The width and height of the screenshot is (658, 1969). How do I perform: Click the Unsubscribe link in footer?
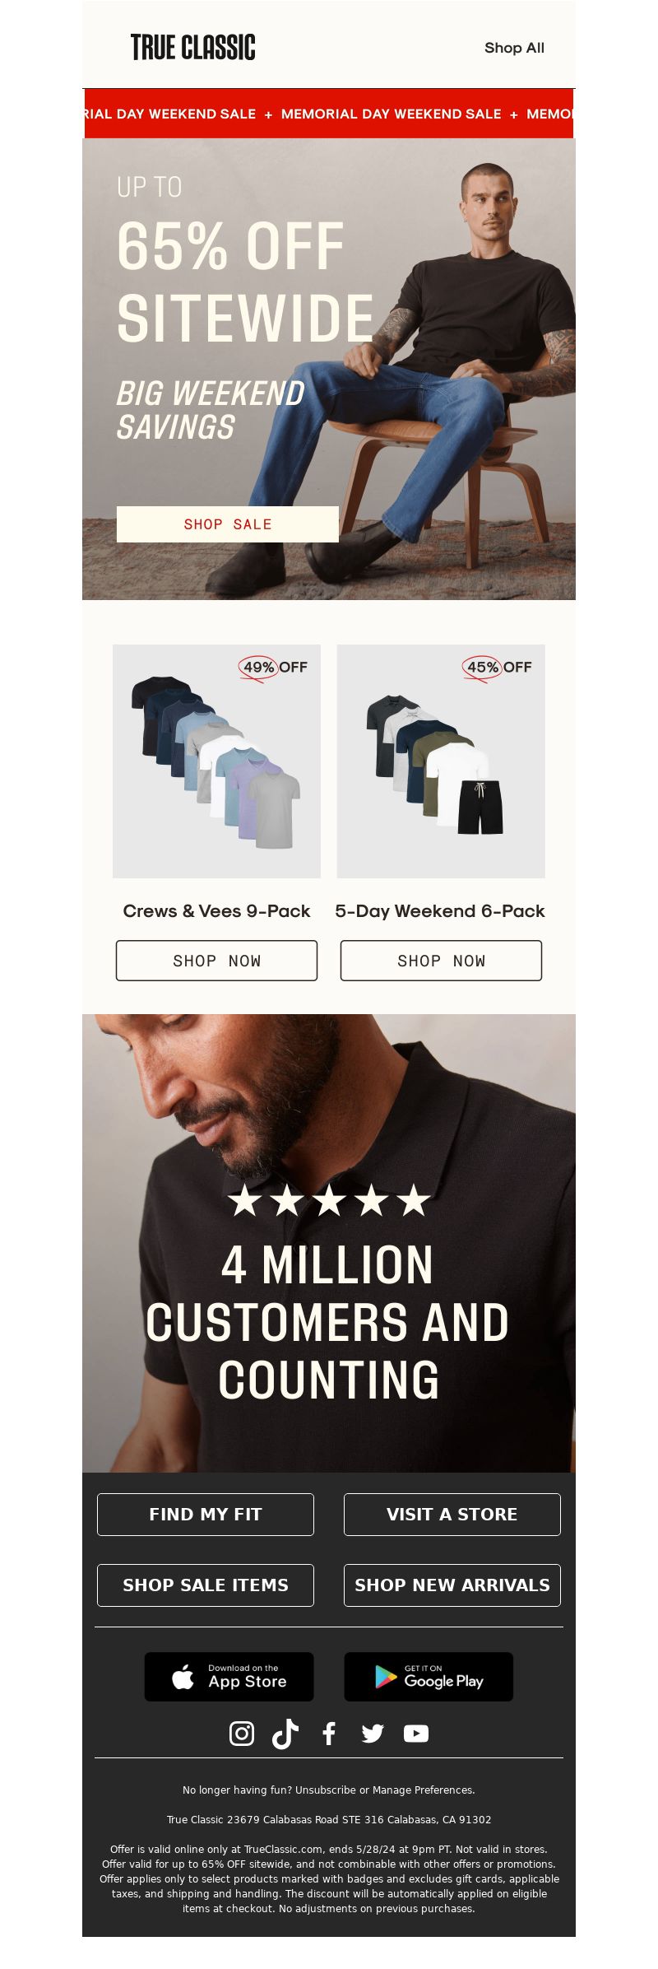(x=326, y=1790)
